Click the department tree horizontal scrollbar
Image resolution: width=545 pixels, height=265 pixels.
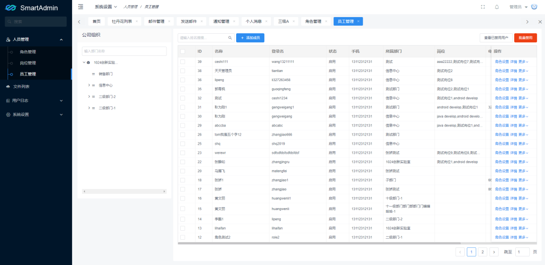[x=125, y=191]
